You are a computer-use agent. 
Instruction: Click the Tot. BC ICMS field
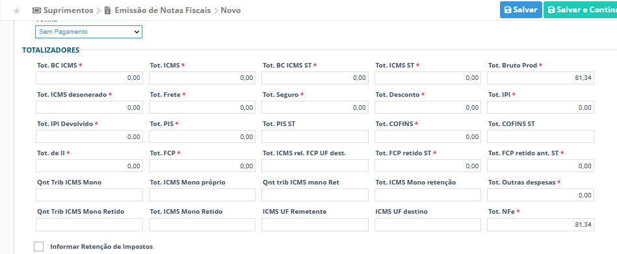click(89, 78)
